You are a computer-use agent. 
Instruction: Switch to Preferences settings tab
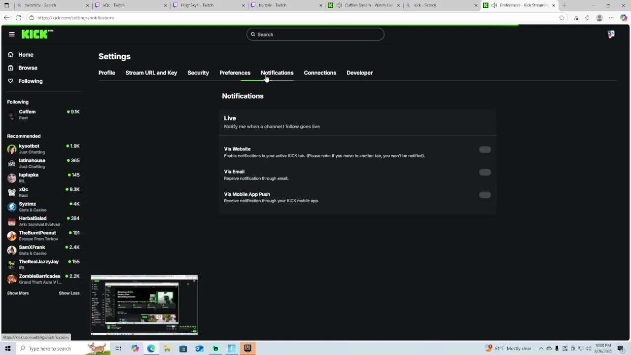pyautogui.click(x=235, y=73)
